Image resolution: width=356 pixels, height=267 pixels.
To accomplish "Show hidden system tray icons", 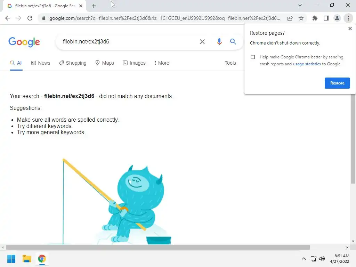I will 304,259.
